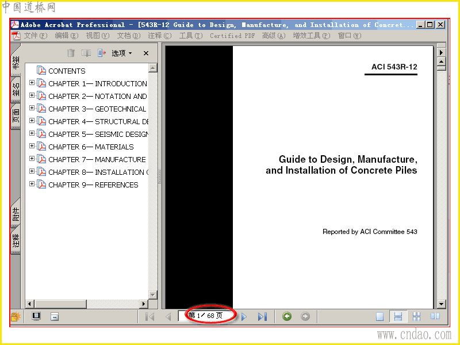Click the full screen monitor icon
Screen dimensions: 460x345
36,317
